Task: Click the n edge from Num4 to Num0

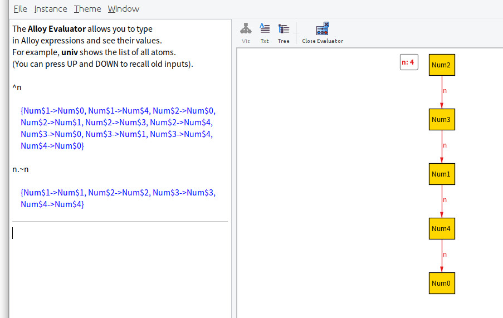Action: (442, 256)
